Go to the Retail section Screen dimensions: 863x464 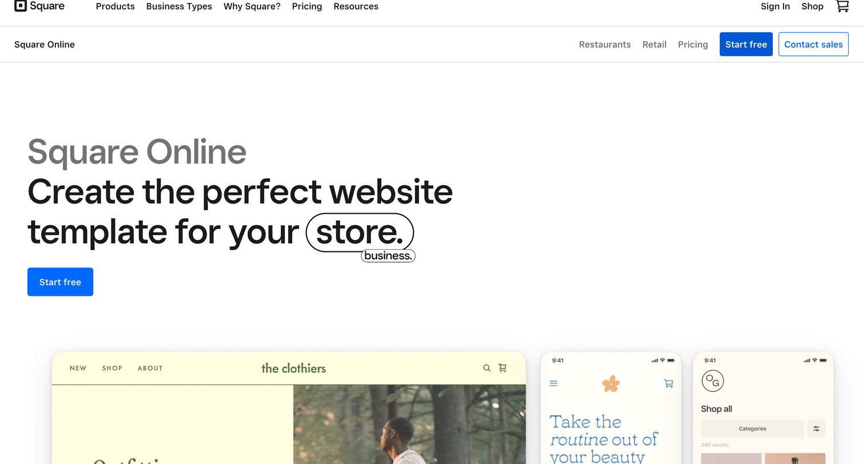click(x=654, y=44)
